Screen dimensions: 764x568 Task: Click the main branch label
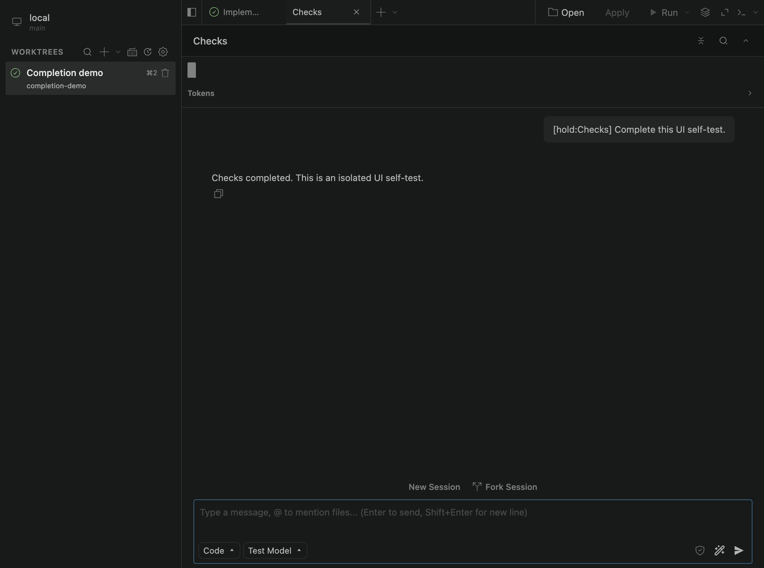(37, 28)
